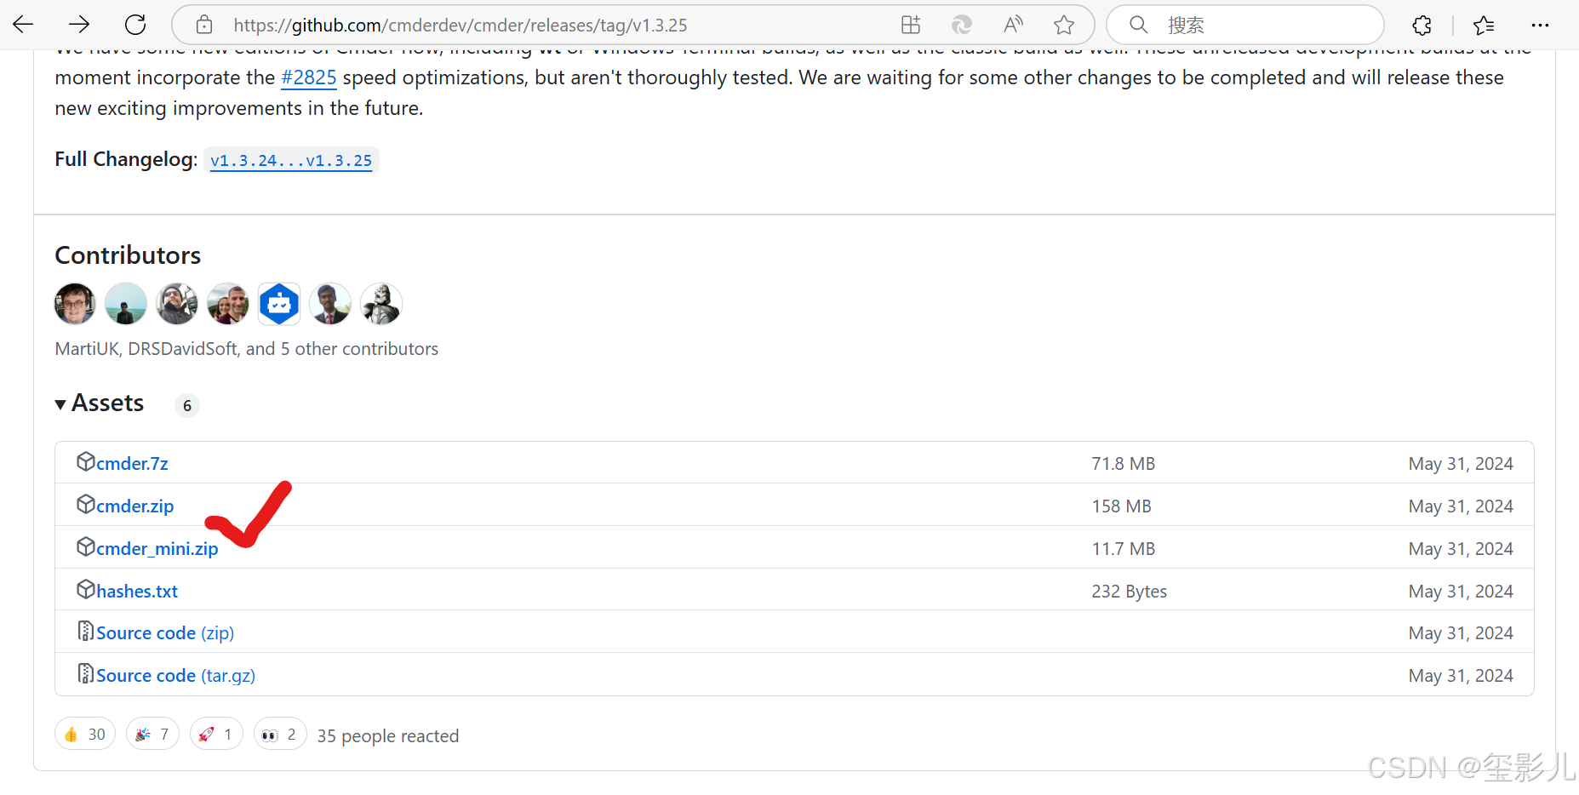Open the stormtrooper contributor avatar

coord(381,304)
